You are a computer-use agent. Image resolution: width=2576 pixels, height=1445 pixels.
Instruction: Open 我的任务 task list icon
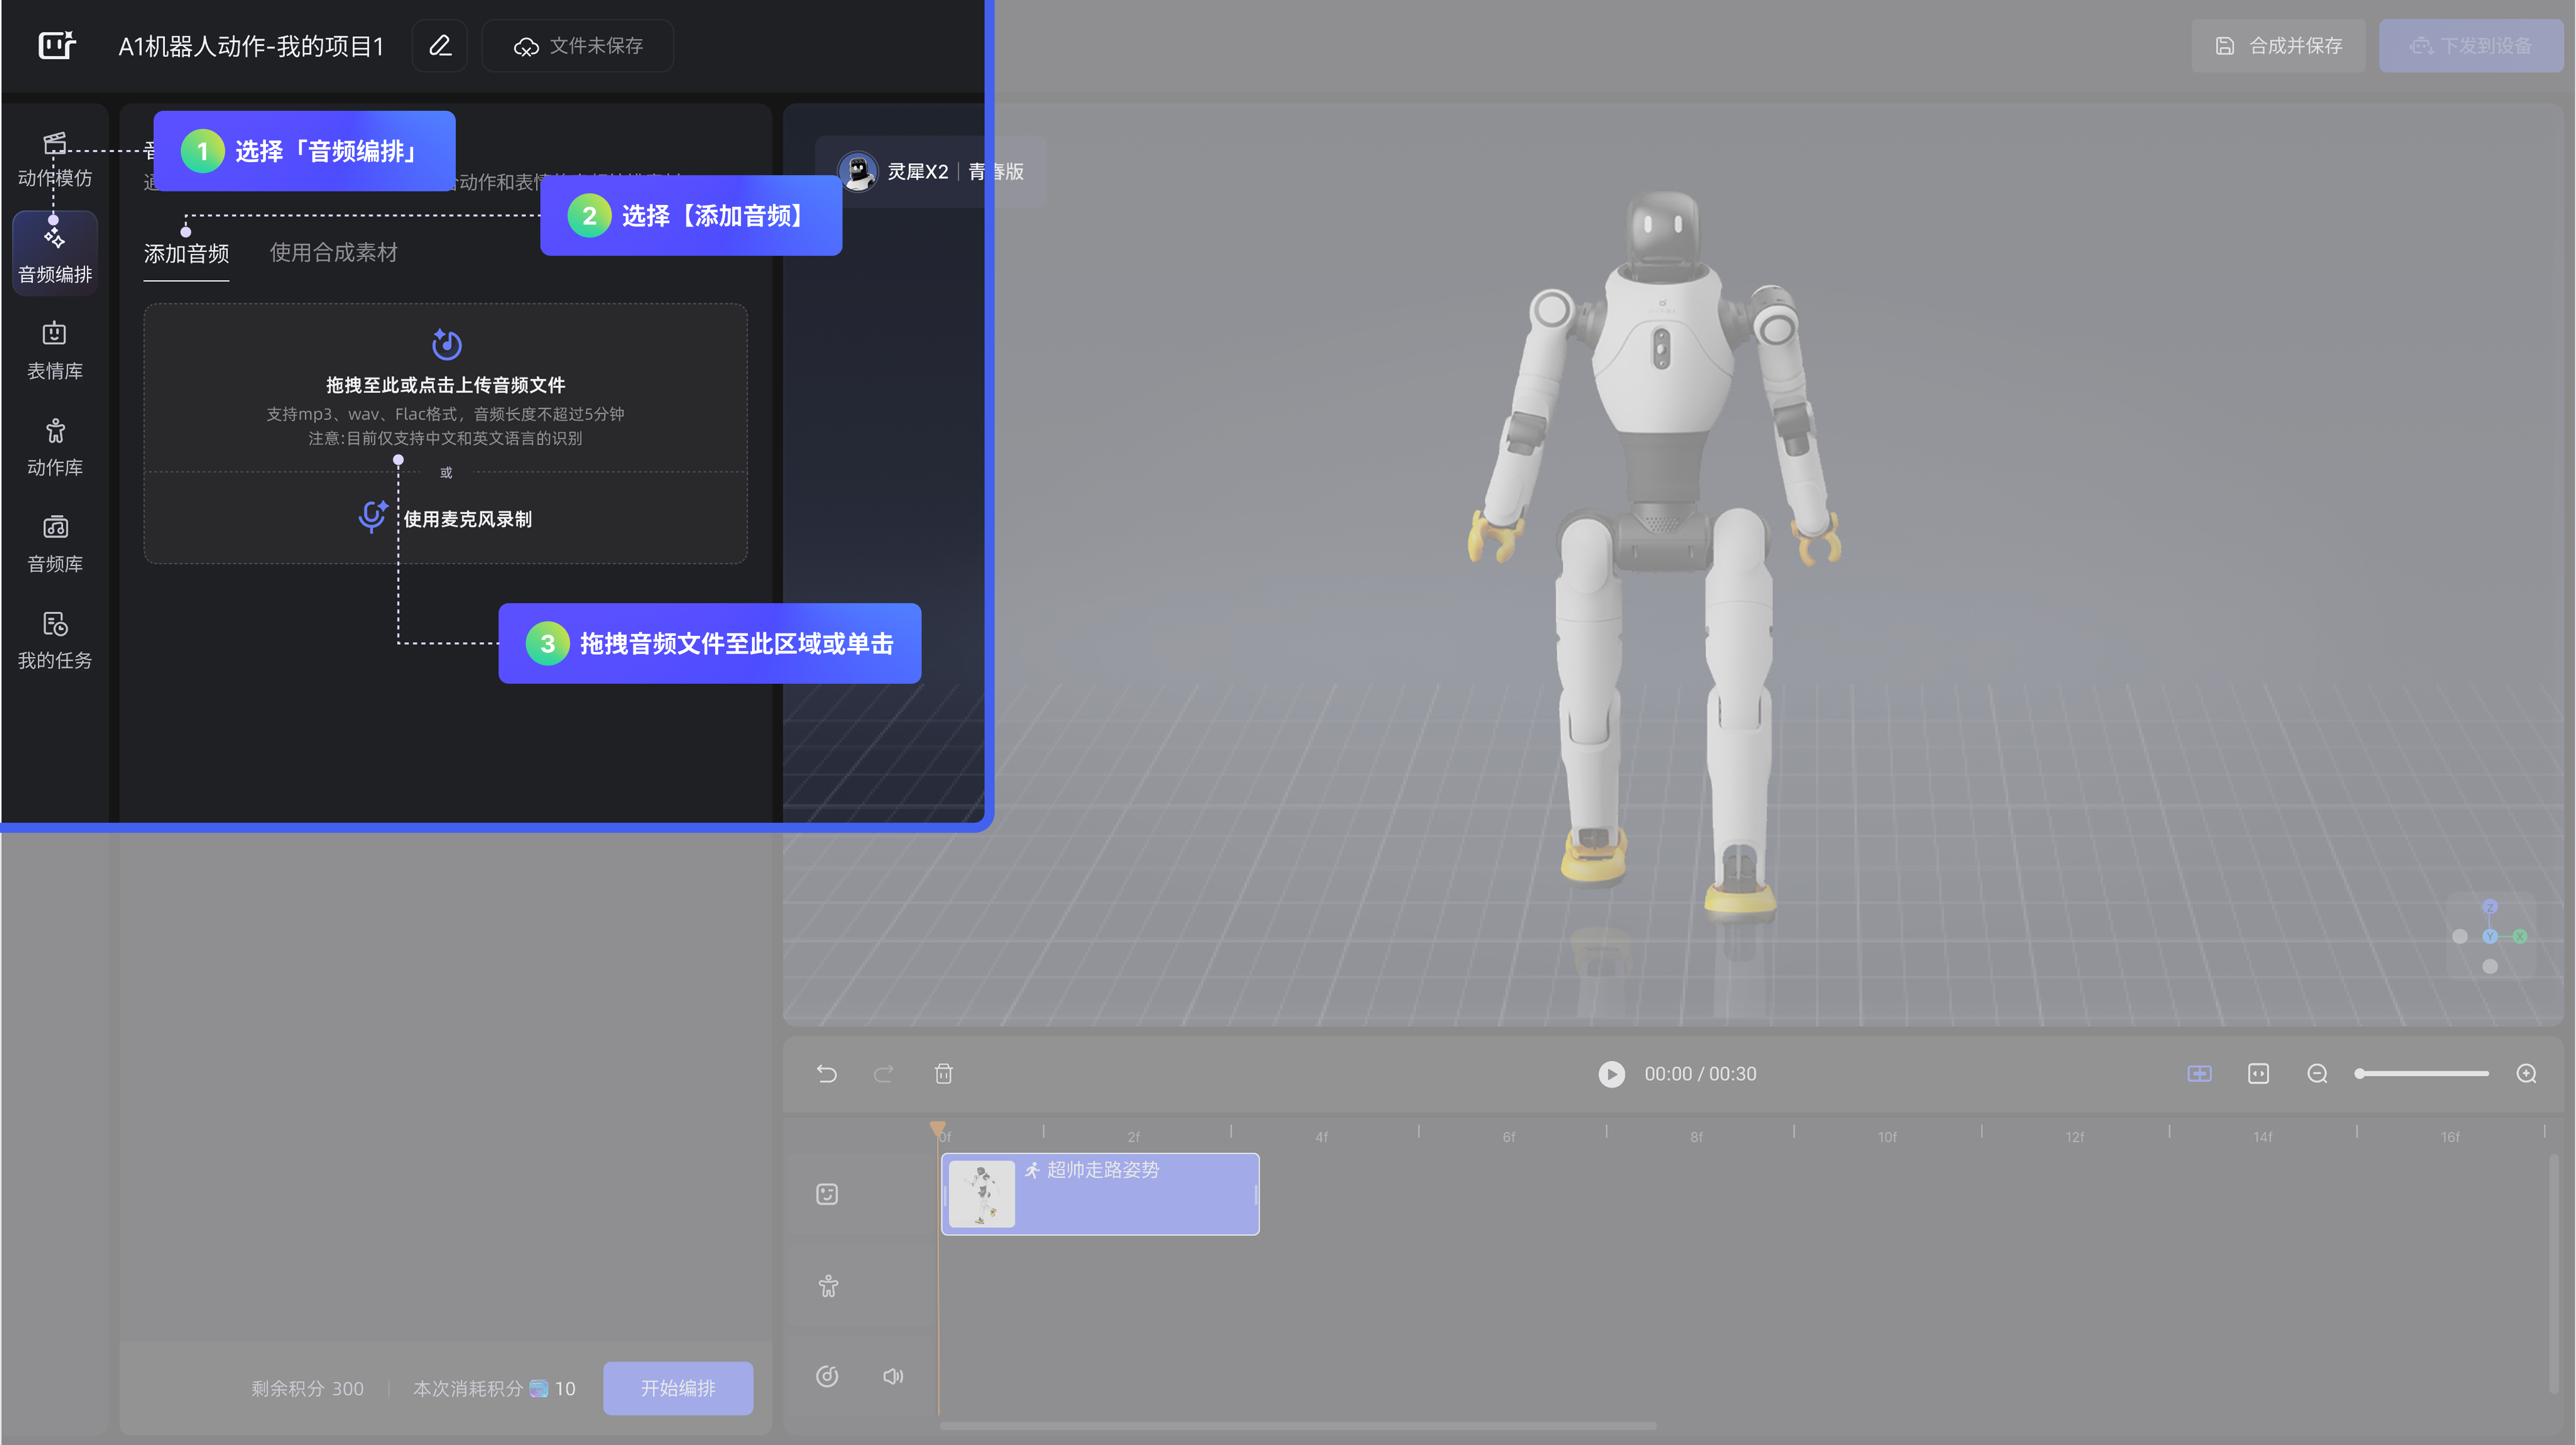coord(55,640)
